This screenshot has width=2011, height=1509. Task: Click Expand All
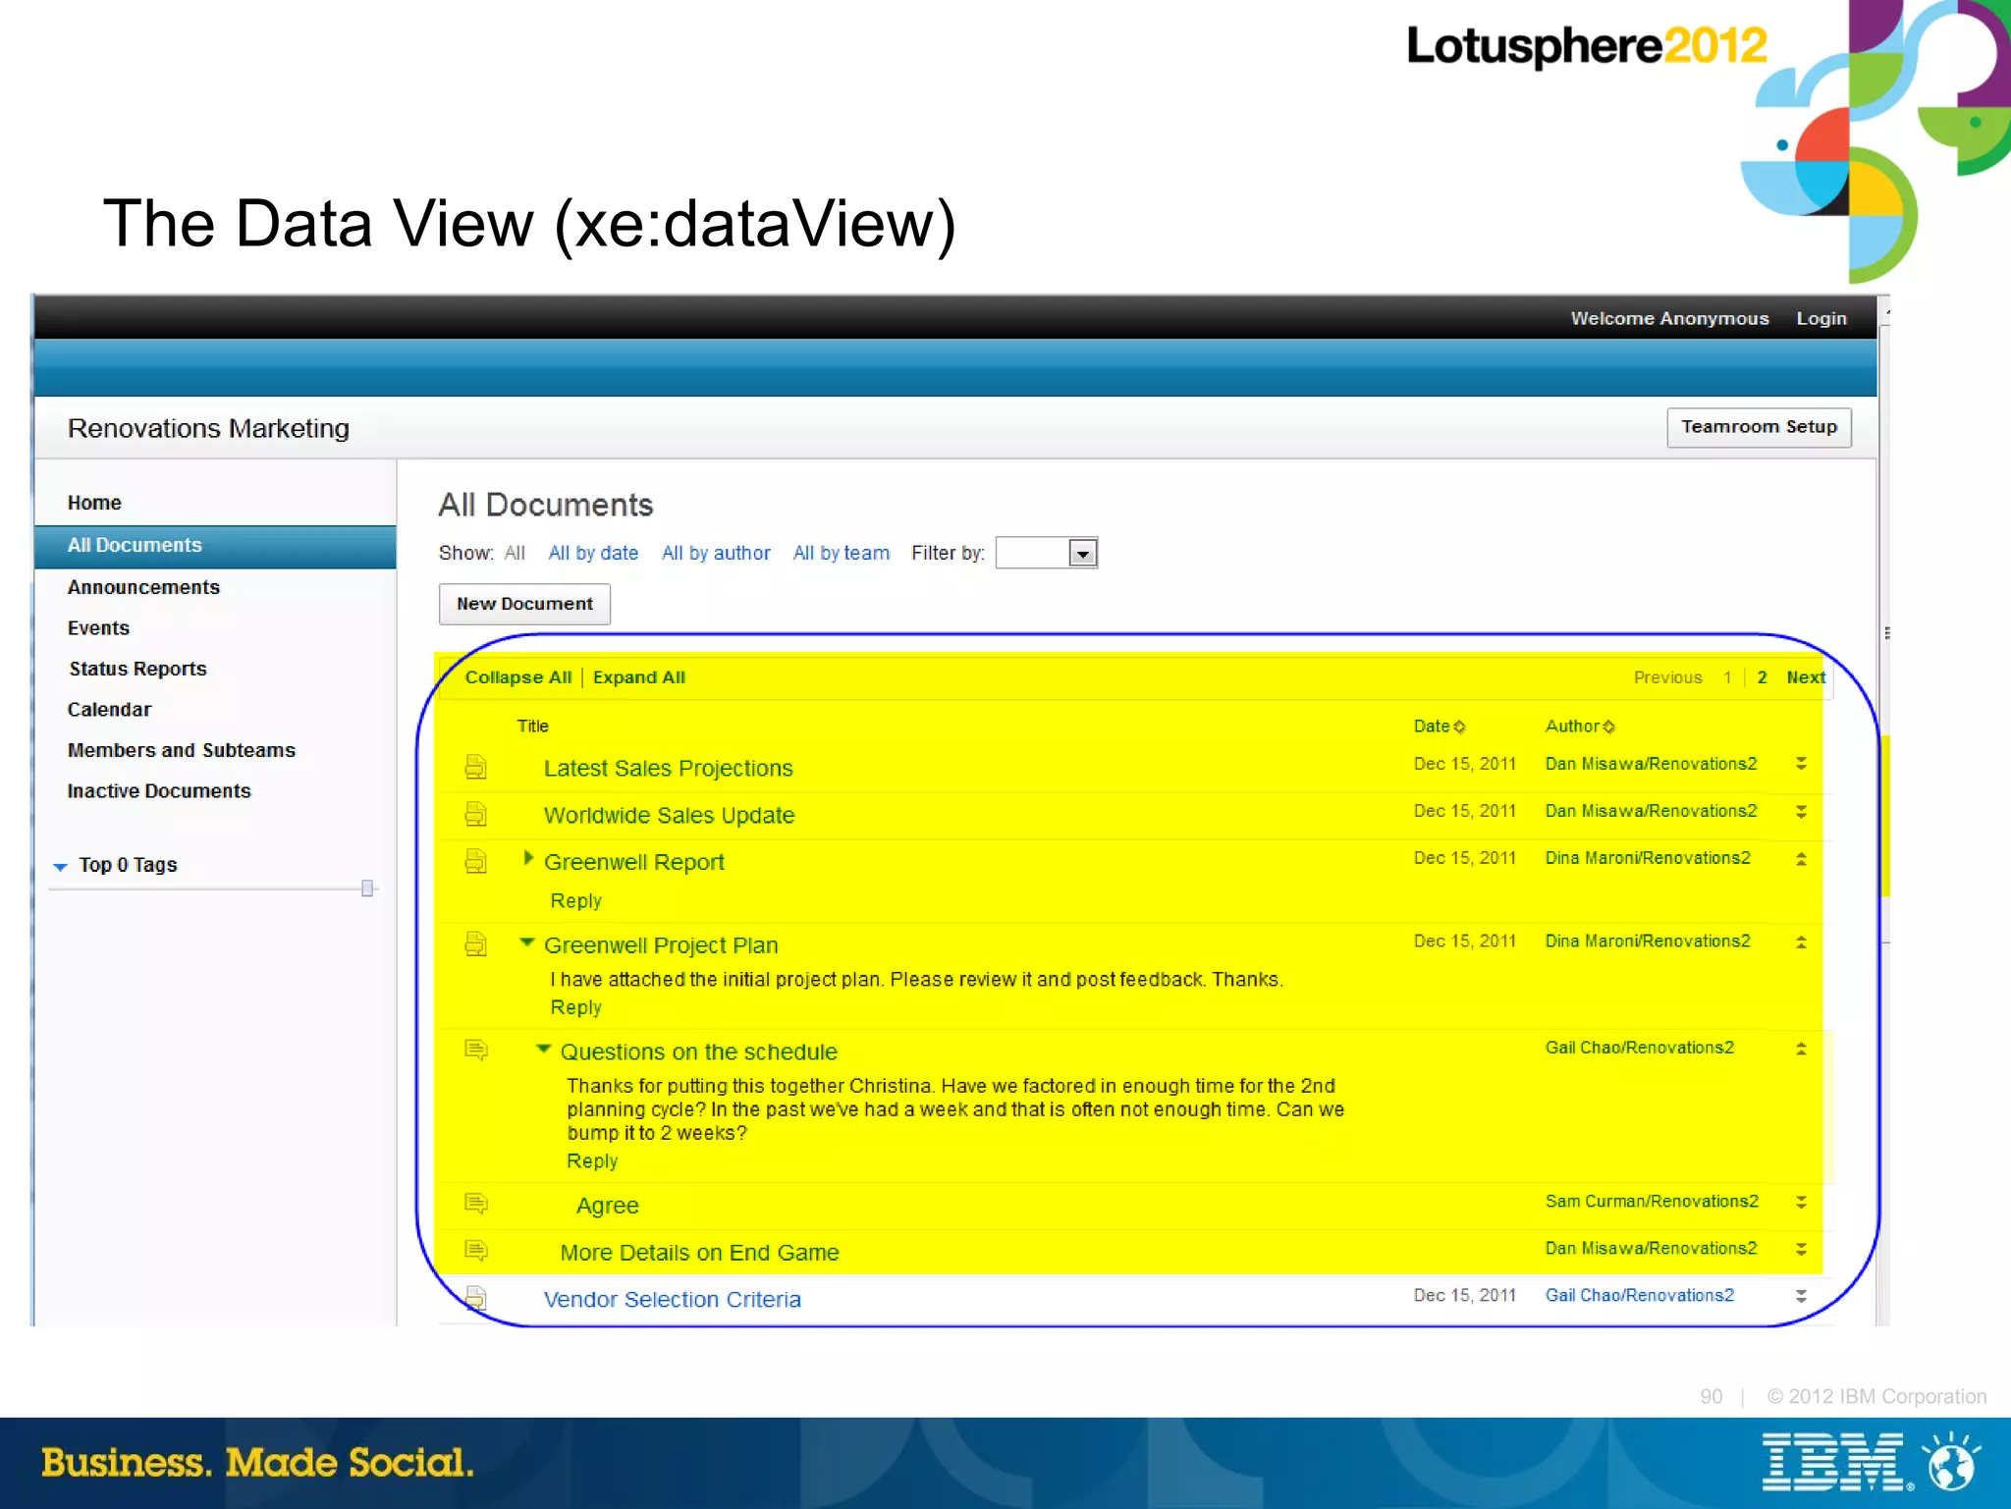[x=639, y=677]
